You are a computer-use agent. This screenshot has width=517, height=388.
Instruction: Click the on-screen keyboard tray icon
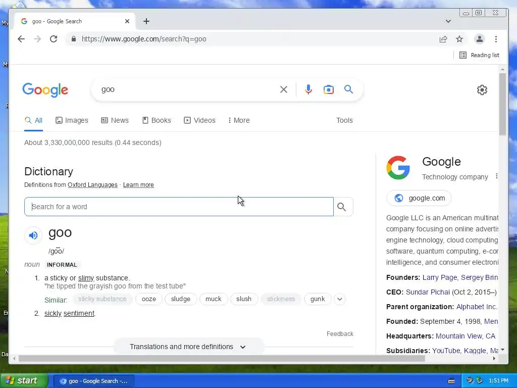tap(451, 381)
